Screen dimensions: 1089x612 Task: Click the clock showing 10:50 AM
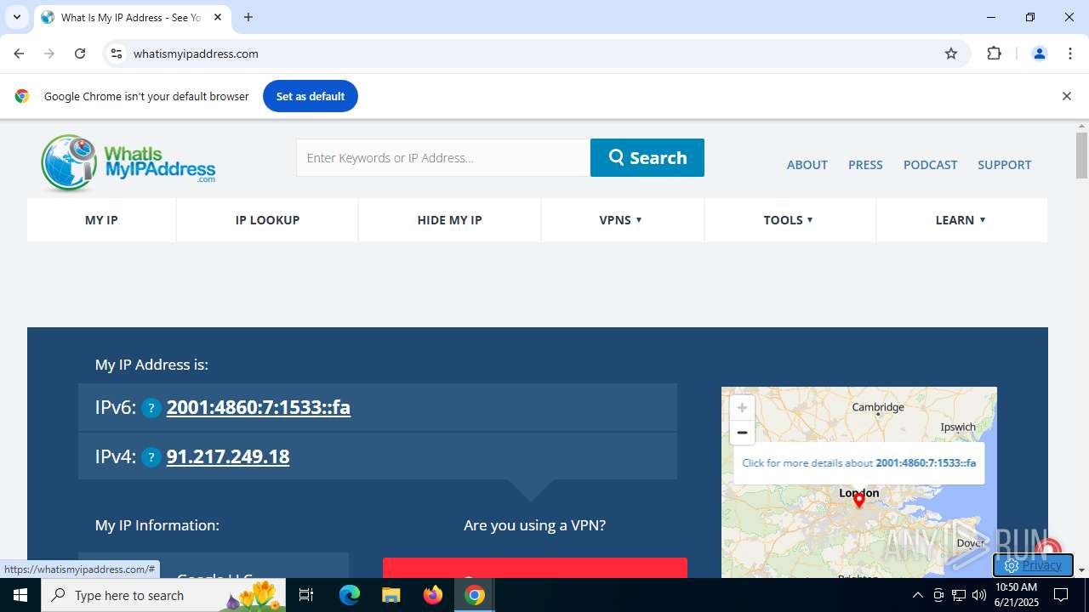pyautogui.click(x=1016, y=587)
